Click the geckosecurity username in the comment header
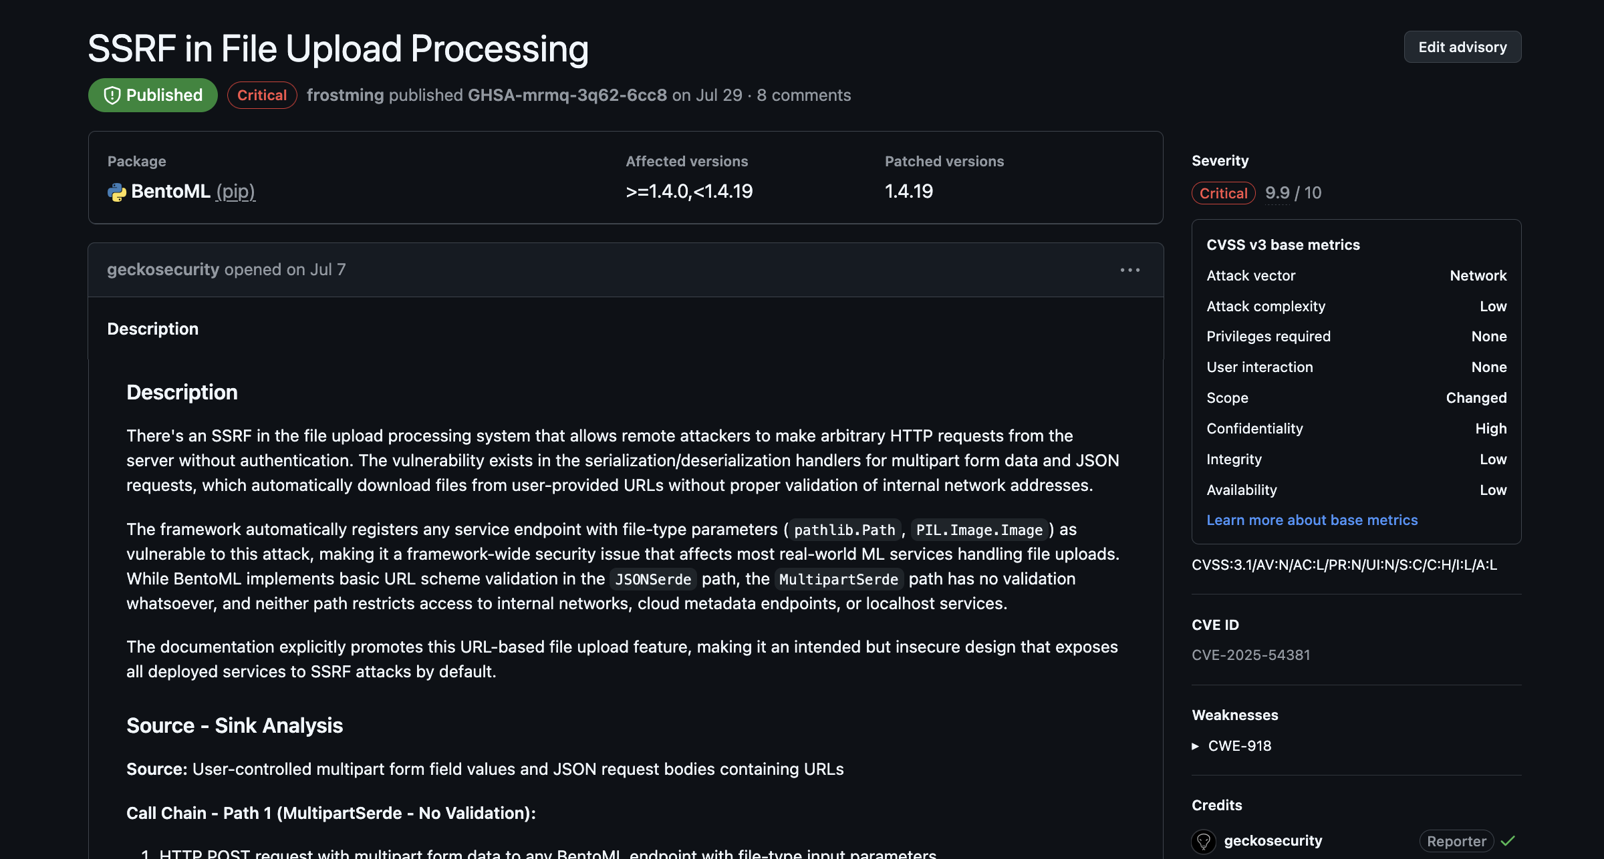The height and width of the screenshot is (859, 1604). (x=162, y=269)
